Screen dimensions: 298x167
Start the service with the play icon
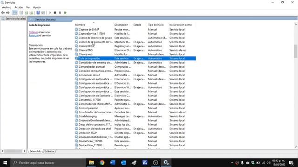pos(50,13)
